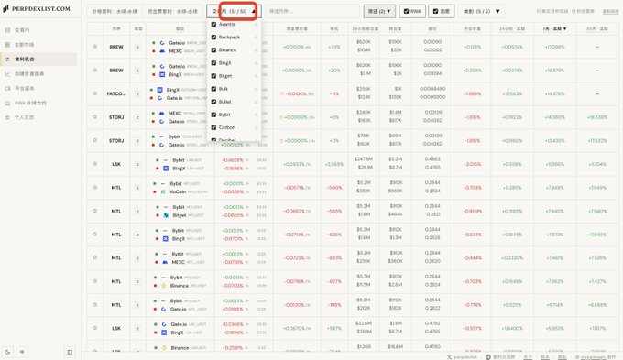Click the $247.8M volume in LSK row
623x360 pixels.
pos(363,159)
